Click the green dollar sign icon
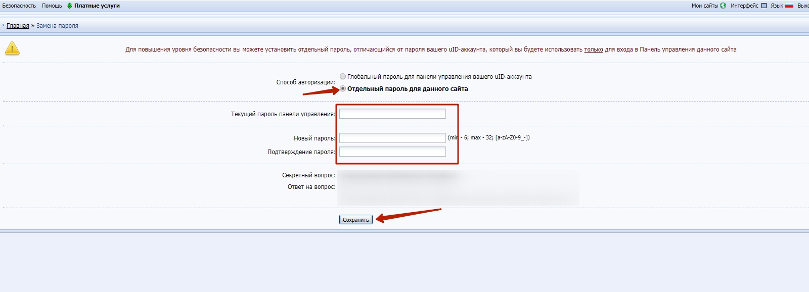Screen dimensions: 809x292 click(70, 6)
